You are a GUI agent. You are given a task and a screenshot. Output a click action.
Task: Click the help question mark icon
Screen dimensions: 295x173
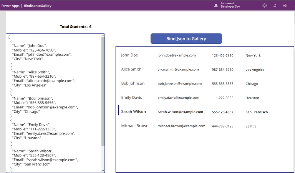click(x=294, y=6)
